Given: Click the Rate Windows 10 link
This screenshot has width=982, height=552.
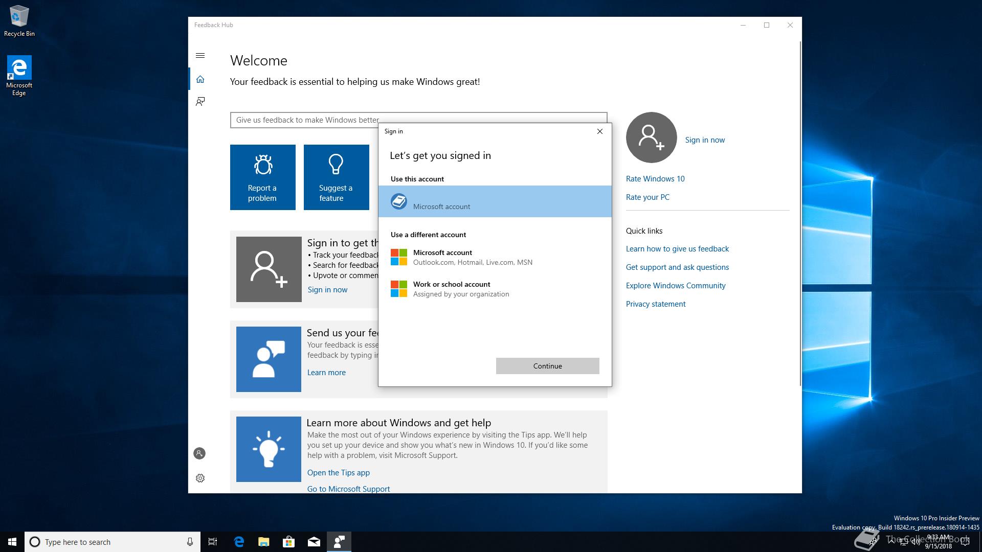Looking at the screenshot, I should [x=655, y=179].
